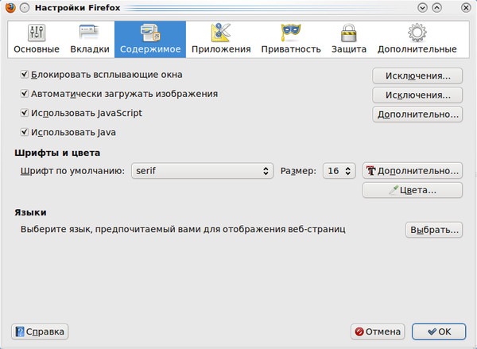
Task: Open the Защита tab
Action: [x=349, y=39]
